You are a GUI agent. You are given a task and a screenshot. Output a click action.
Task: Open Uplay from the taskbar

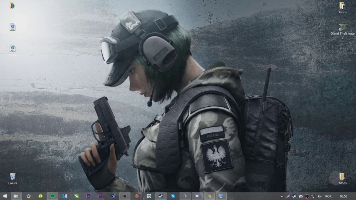click(x=149, y=196)
